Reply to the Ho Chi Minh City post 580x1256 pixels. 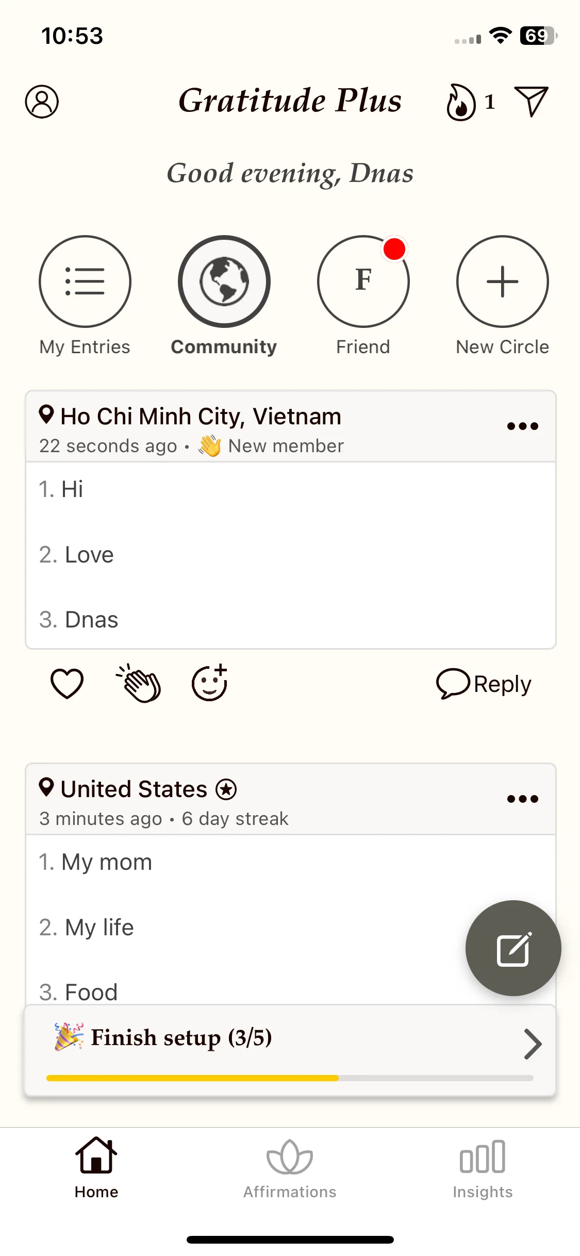pos(484,684)
